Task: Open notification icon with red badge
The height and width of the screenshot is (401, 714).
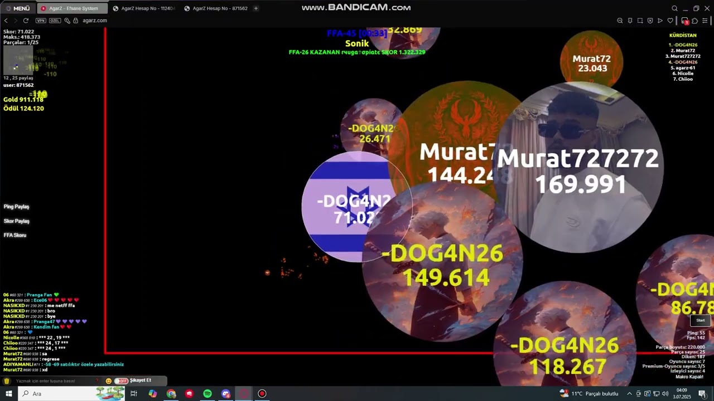Action: coord(684,21)
